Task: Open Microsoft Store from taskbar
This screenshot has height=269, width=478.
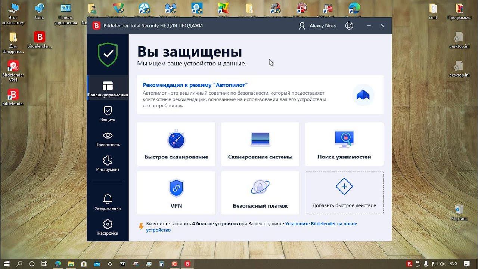Action: click(84, 264)
